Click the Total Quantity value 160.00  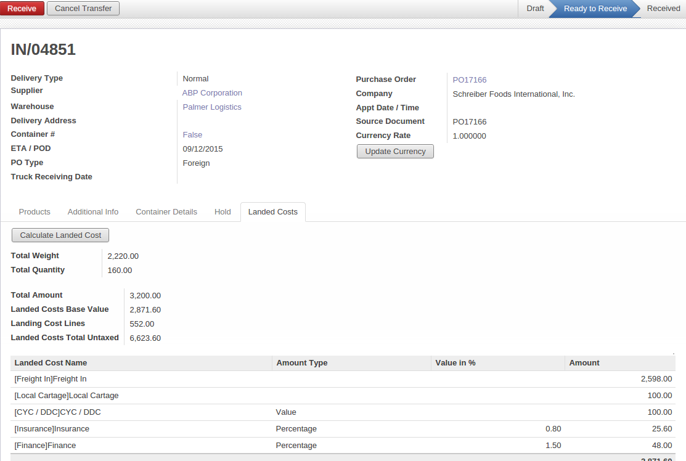120,271
